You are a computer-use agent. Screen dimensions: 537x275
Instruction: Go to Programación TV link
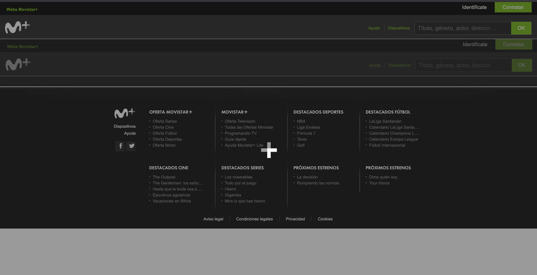240,133
